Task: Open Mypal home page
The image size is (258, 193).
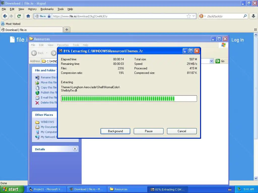Action: click(28, 16)
